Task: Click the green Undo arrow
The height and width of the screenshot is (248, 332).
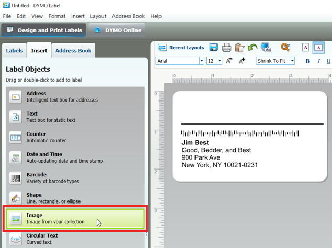Action: 253,48
